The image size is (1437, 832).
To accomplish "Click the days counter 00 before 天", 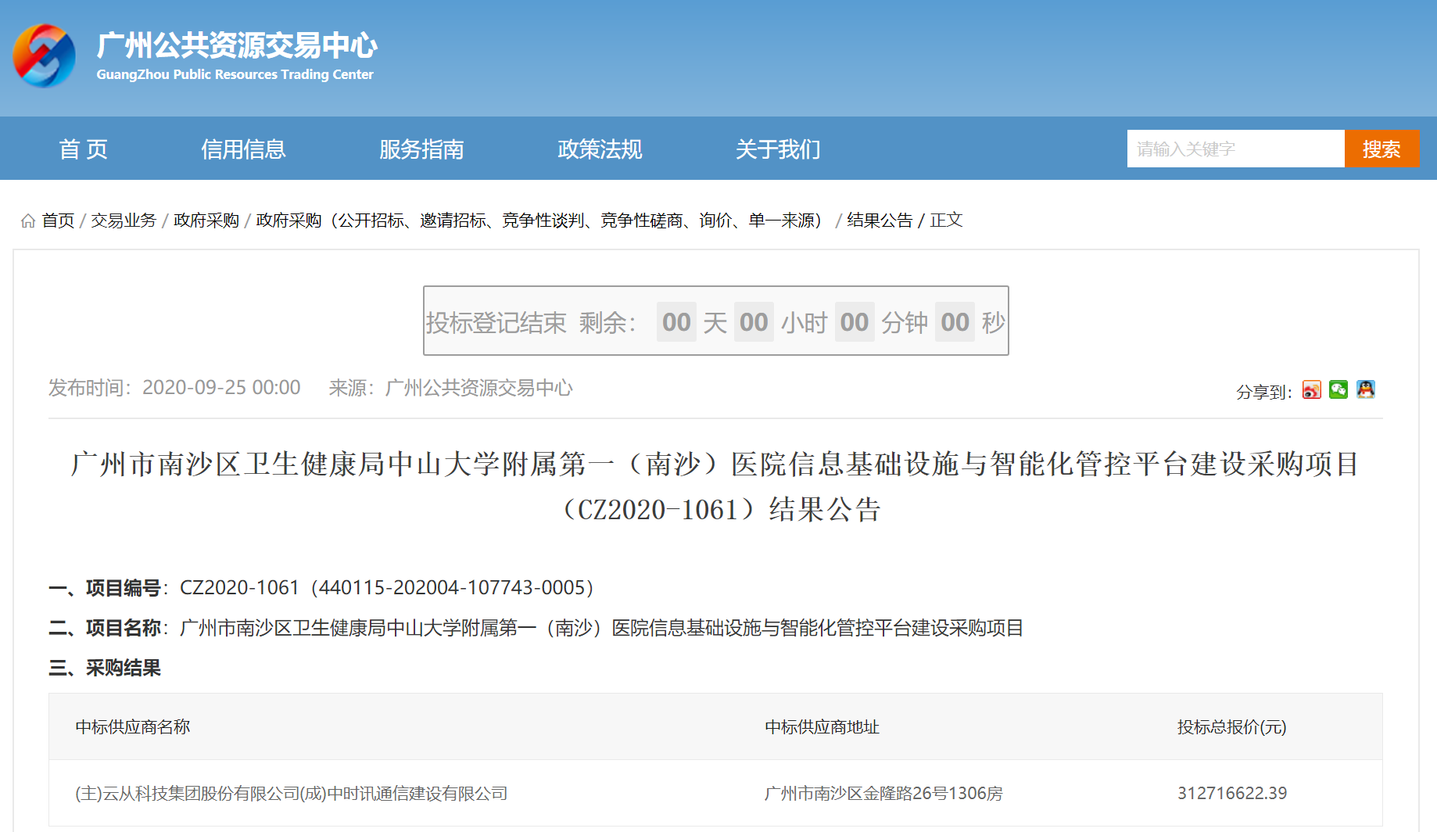I will [x=676, y=322].
